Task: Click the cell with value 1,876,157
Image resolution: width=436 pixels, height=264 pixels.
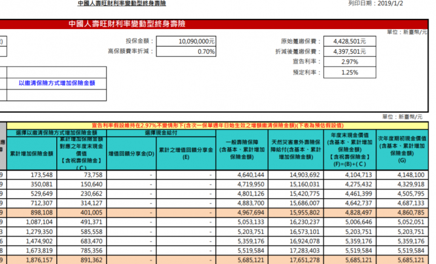Action: (x=31, y=260)
